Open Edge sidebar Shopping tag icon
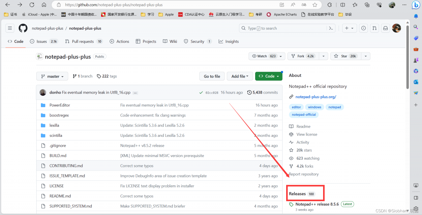 pyautogui.click(x=416, y=38)
